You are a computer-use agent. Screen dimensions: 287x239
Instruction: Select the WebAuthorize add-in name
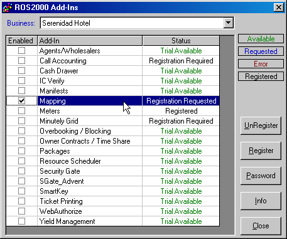60,211
